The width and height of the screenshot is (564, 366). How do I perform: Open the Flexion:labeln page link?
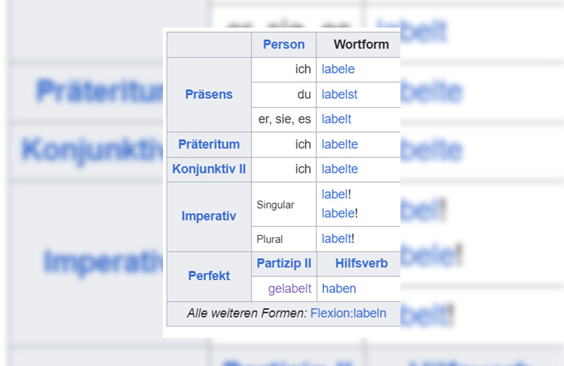point(348,314)
